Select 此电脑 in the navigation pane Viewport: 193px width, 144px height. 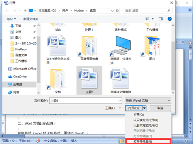tap(19, 84)
